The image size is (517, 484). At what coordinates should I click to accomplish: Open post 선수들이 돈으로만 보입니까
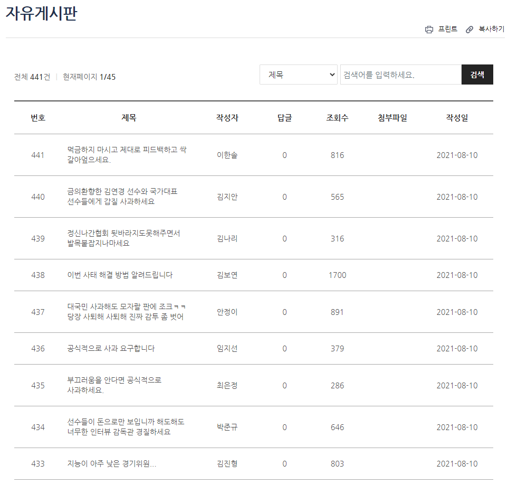126,427
